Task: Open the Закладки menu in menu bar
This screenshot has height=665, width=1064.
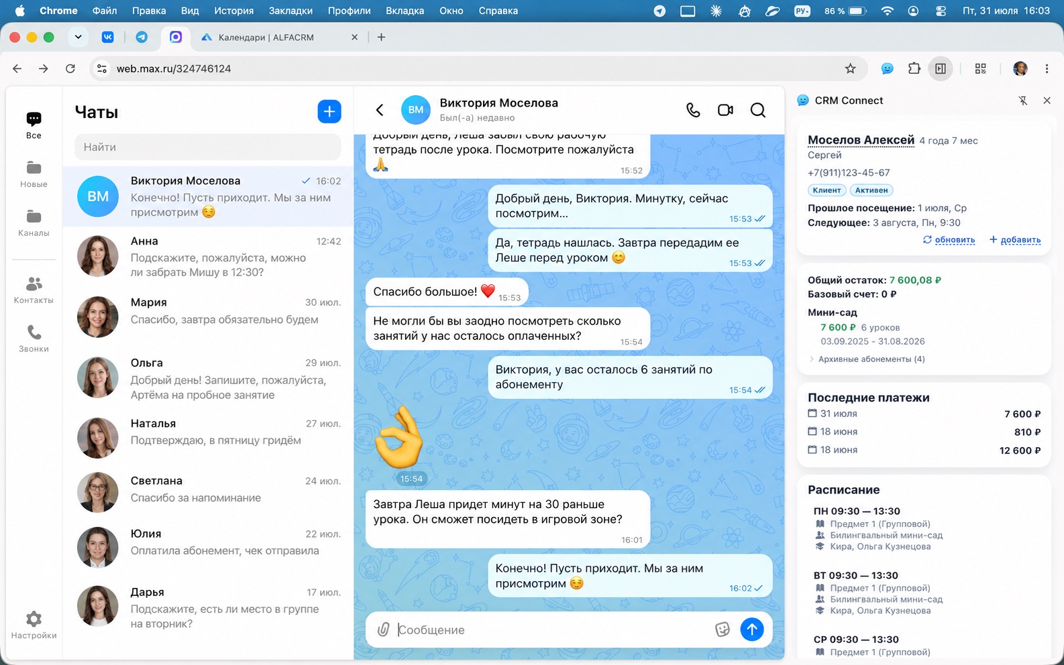Action: click(290, 11)
